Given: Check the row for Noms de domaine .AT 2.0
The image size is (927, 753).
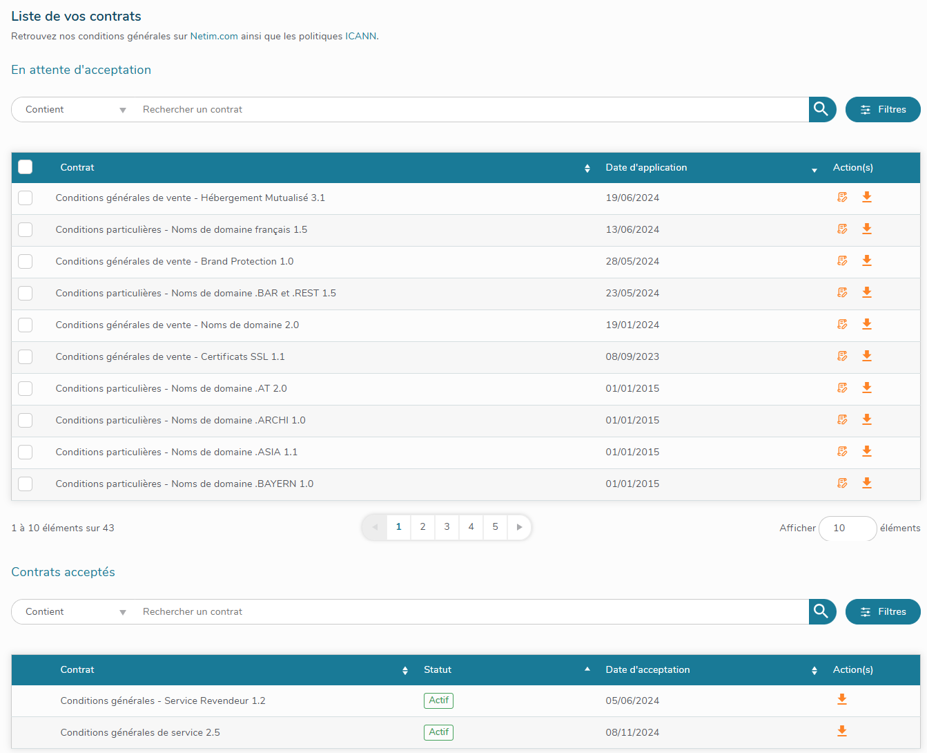Looking at the screenshot, I should click(25, 388).
